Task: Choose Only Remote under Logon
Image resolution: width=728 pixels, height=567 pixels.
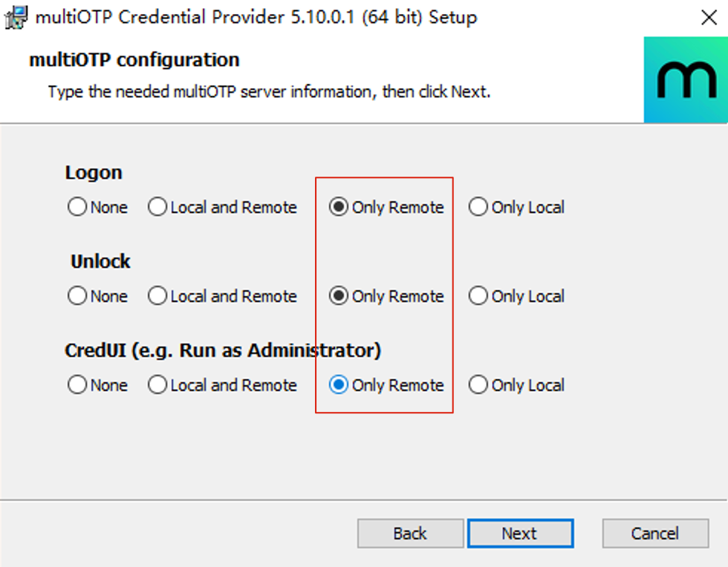Action: [339, 207]
